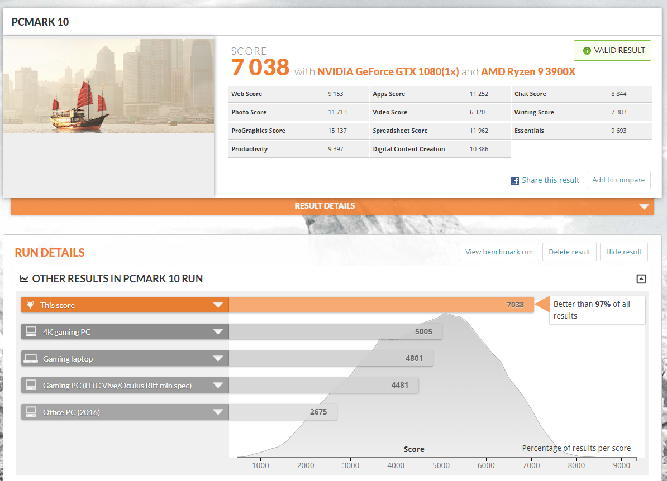Click the Apps Score value 11 252
Image resolution: width=667 pixels, height=481 pixels.
tap(479, 94)
